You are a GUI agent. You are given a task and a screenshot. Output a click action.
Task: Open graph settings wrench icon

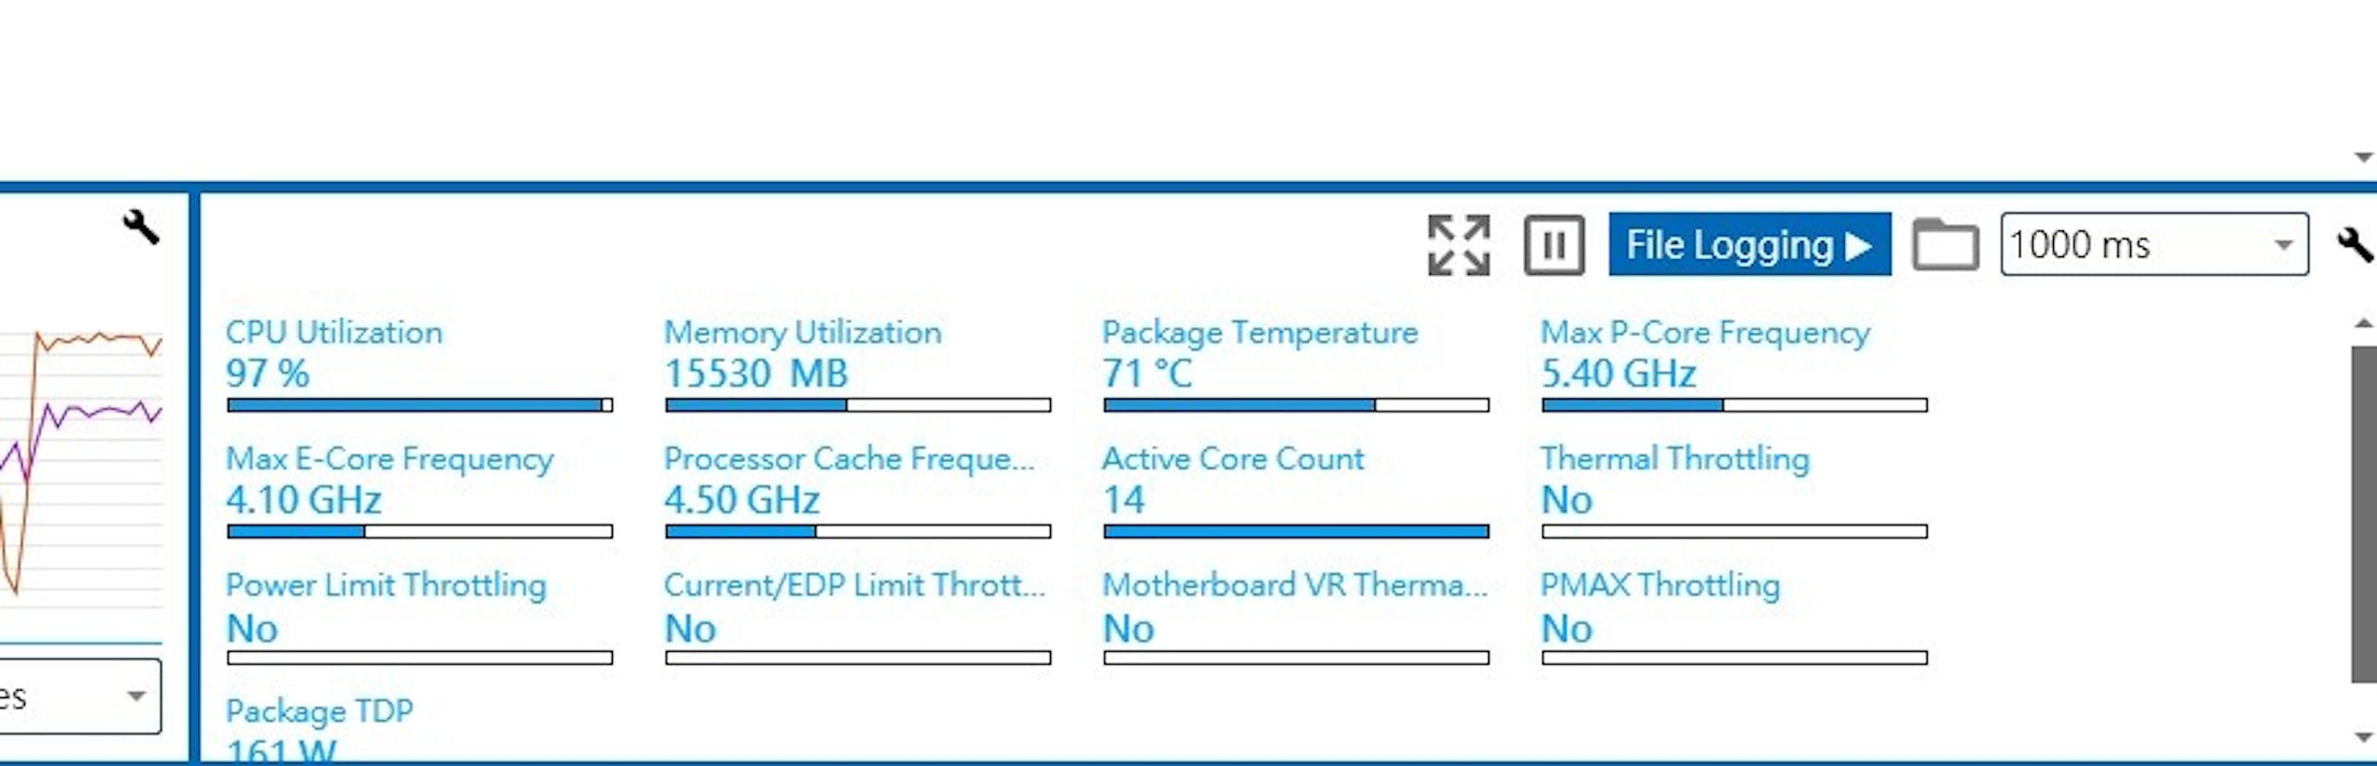click(141, 227)
